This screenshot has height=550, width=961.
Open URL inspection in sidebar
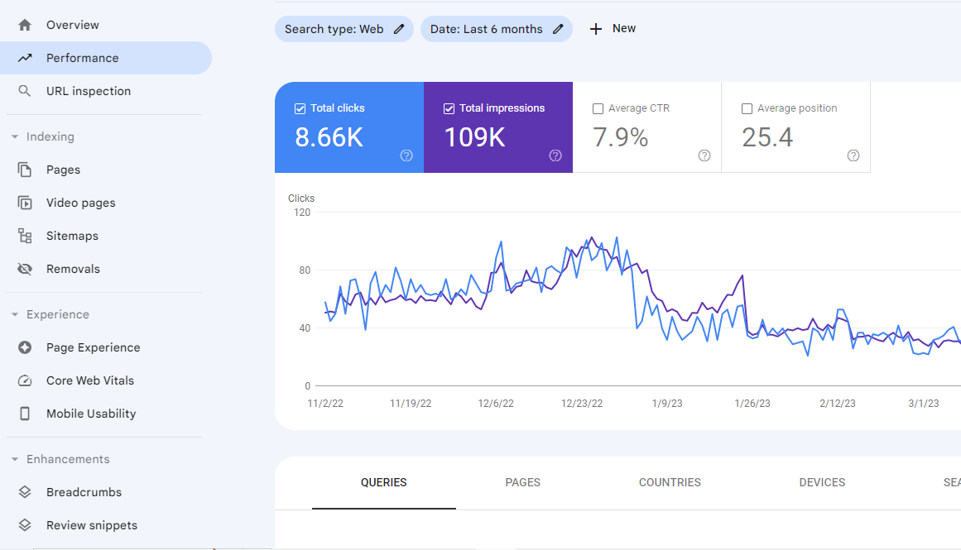[x=105, y=91]
